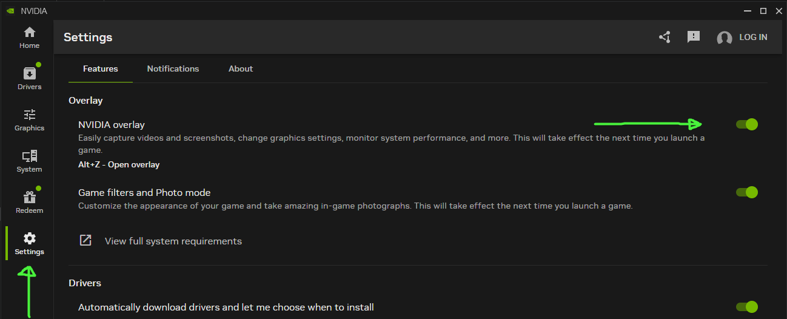Image resolution: width=787 pixels, height=319 pixels.
Task: Open the Home sidebar icon
Action: (29, 33)
